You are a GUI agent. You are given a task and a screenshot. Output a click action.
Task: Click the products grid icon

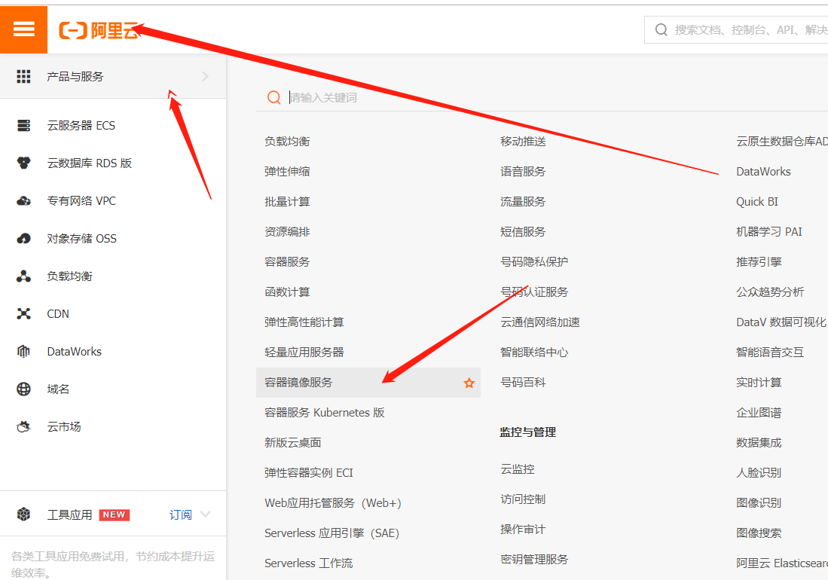click(23, 77)
